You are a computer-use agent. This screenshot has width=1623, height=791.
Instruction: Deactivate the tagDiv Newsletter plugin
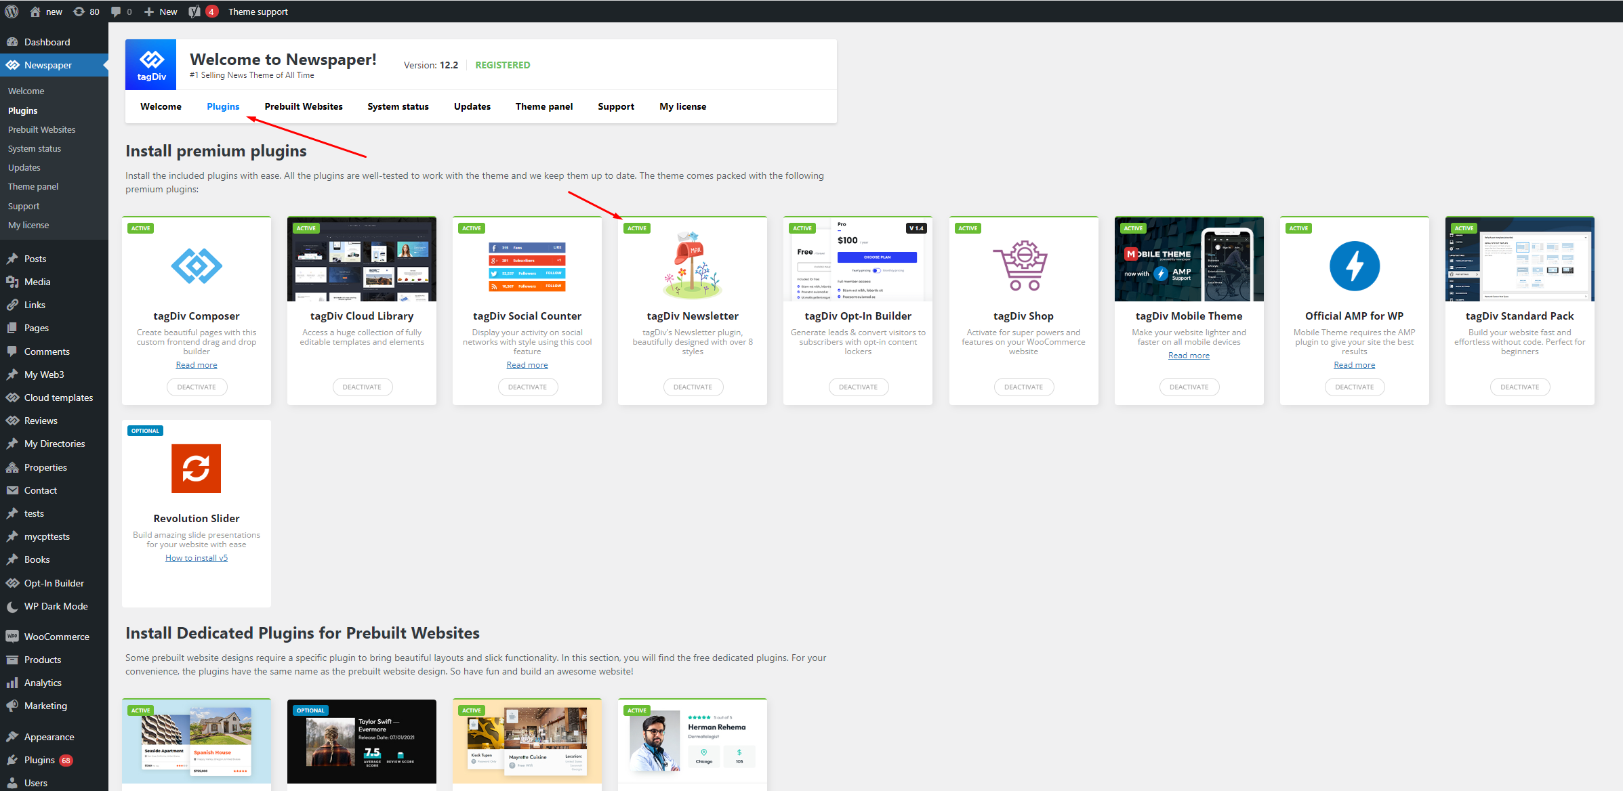click(693, 387)
